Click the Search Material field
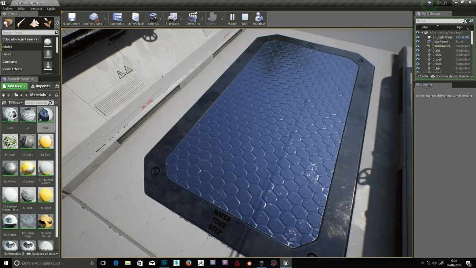Screen dimensions: 476x268 38,103
